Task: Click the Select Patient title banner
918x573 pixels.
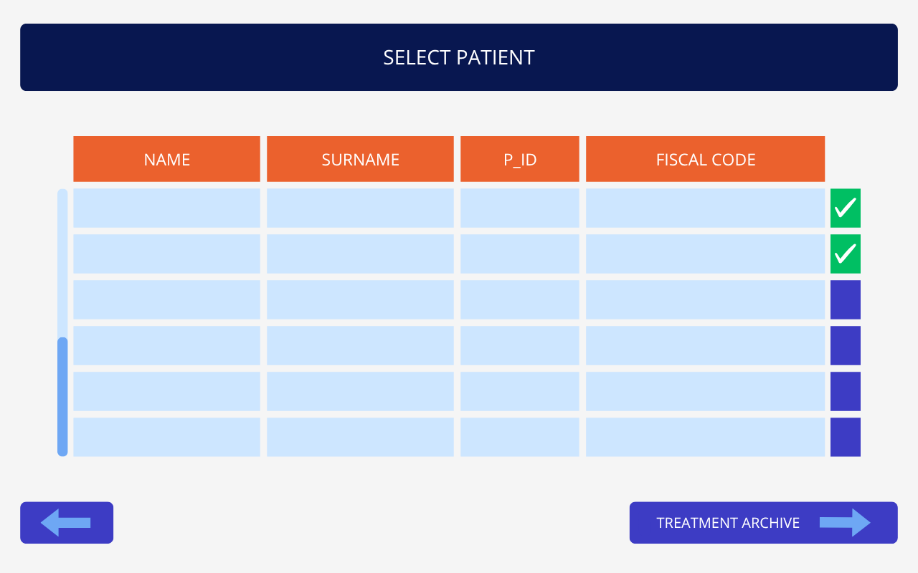Action: tap(459, 57)
